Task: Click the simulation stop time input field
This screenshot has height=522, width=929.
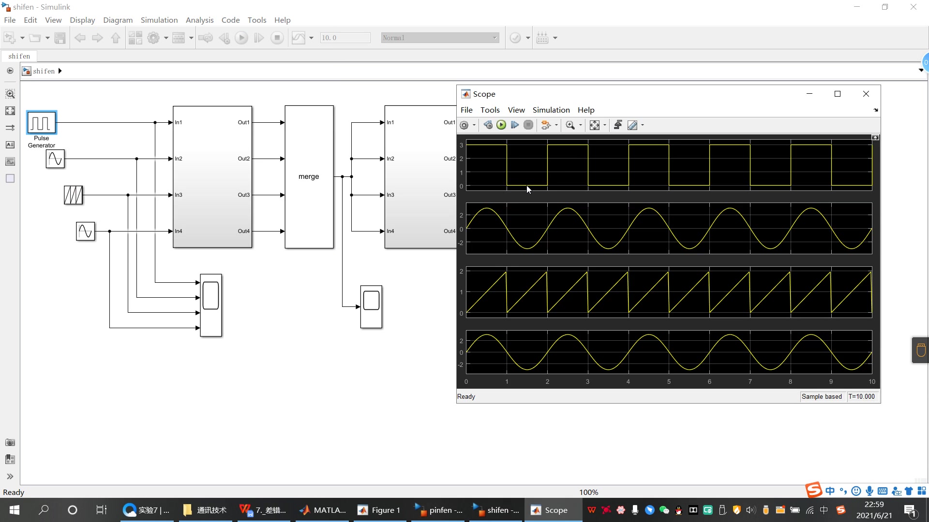Action: 345,38
